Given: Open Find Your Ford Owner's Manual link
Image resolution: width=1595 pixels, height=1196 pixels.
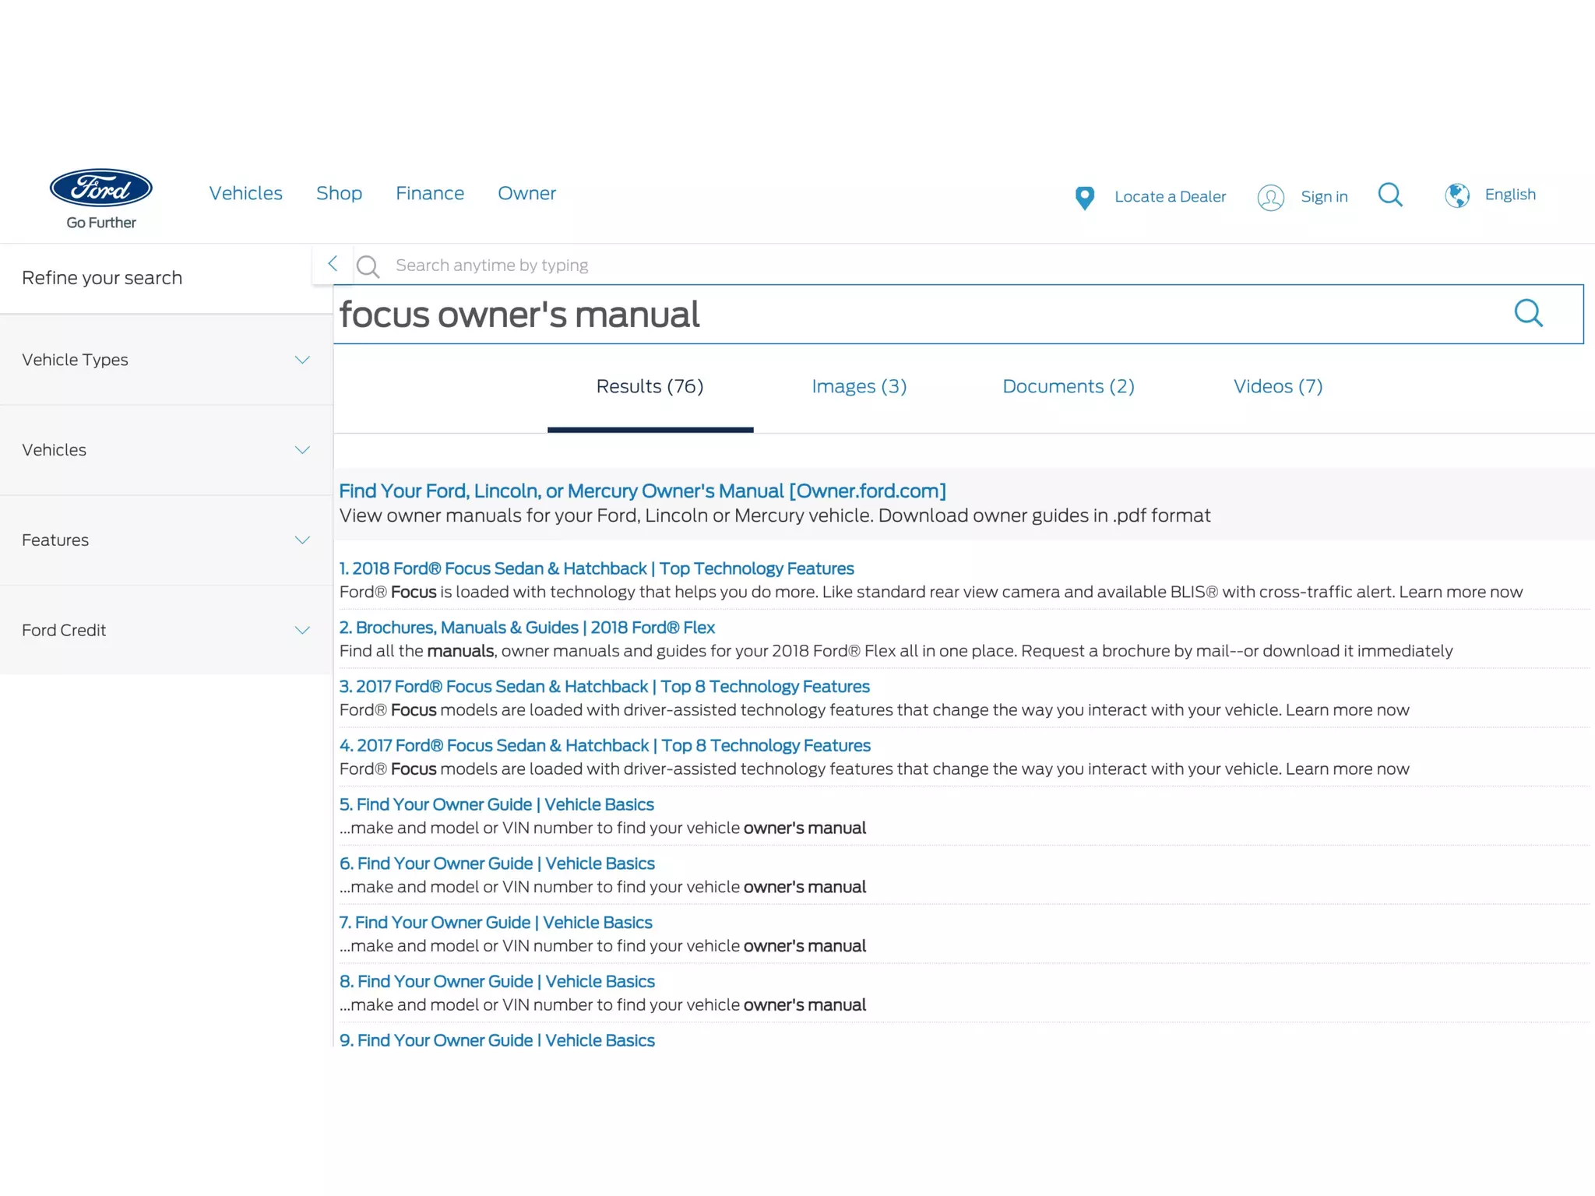Looking at the screenshot, I should click(x=643, y=491).
